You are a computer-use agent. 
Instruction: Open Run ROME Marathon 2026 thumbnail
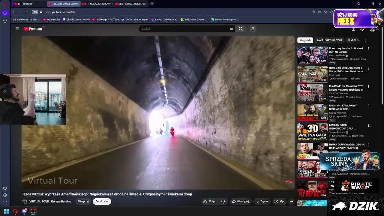coord(312,93)
